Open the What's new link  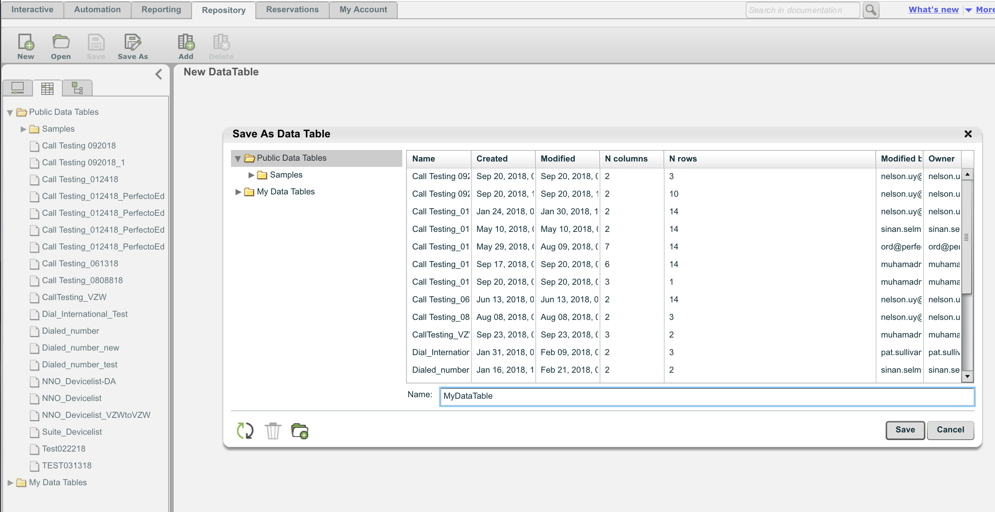pos(933,10)
